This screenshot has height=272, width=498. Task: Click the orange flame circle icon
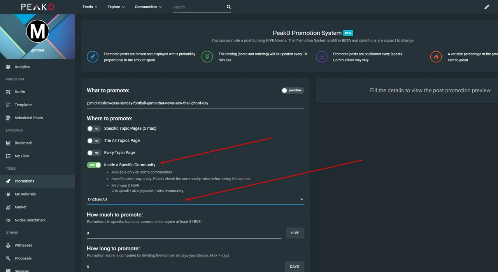436,57
